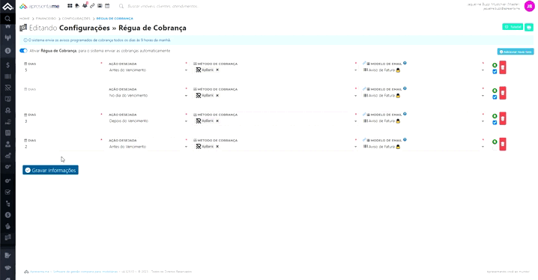Click the green circle icon in 5-days row

(x=495, y=65)
